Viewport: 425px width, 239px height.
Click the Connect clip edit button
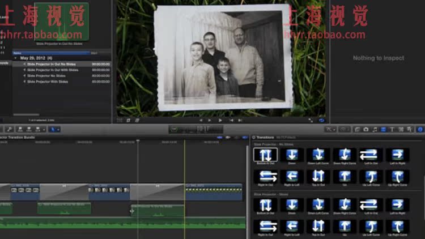click(20, 130)
